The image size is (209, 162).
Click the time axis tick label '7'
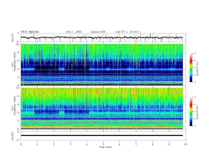click(x=136, y=144)
